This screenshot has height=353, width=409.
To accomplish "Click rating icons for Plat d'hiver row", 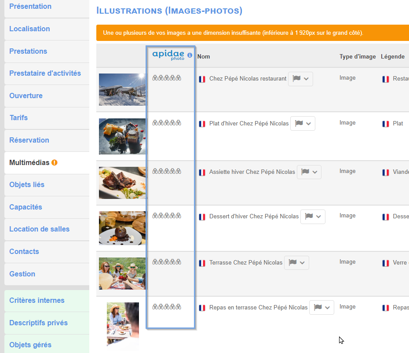I will tap(167, 123).
